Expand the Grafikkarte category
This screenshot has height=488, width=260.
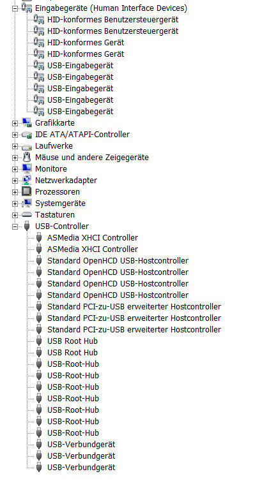[15, 123]
